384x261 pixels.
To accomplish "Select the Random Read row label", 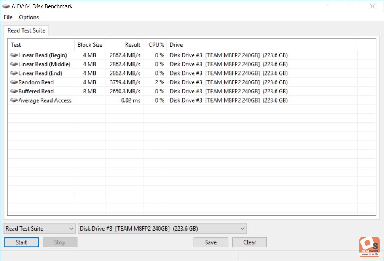I will (36, 82).
